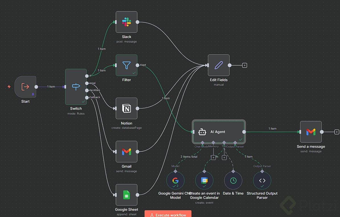Screen dimensions: 340x217
Task: Click the 'create: event' subtitle
Action: pos(204,203)
